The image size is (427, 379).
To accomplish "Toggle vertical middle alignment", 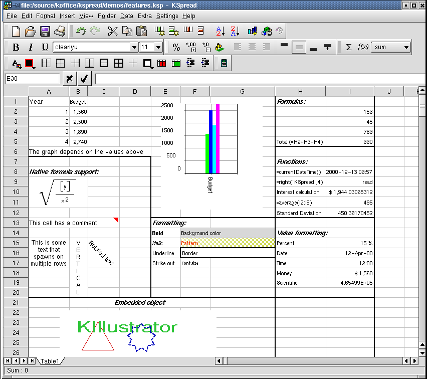I will tap(299, 47).
